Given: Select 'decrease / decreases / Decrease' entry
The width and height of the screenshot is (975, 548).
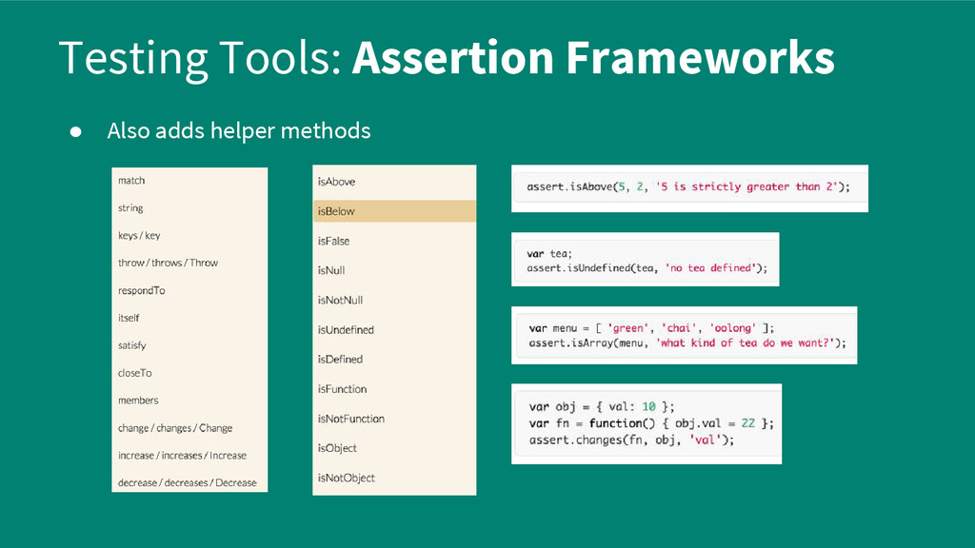Looking at the screenshot, I should [x=188, y=482].
